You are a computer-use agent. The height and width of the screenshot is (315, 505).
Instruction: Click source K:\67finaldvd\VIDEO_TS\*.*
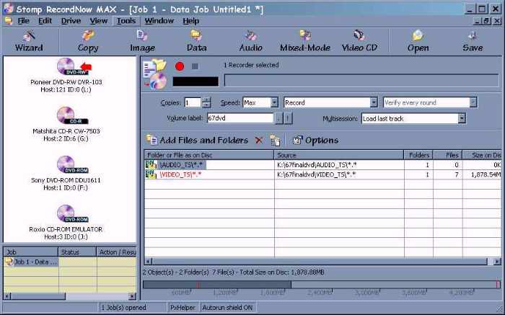coord(316,174)
